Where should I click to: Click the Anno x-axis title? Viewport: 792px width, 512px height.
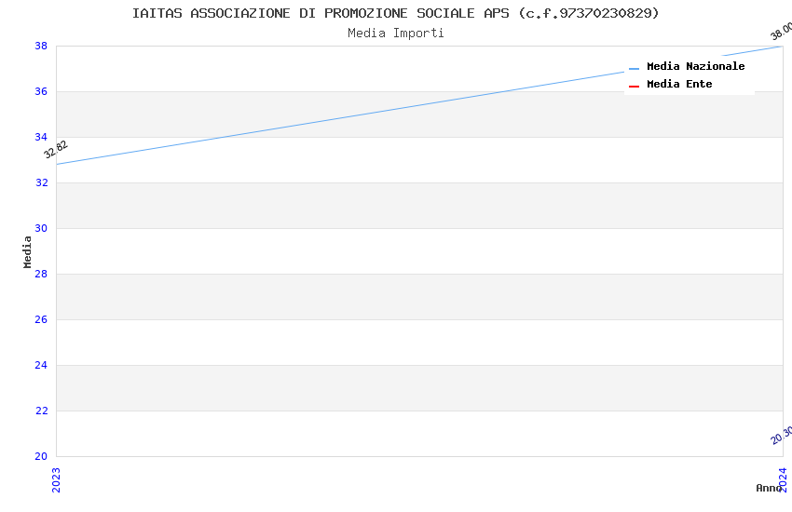pos(768,488)
